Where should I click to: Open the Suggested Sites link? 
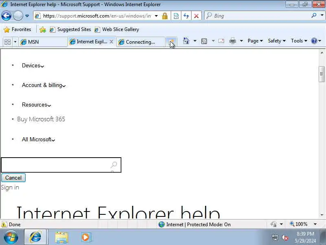(70, 29)
